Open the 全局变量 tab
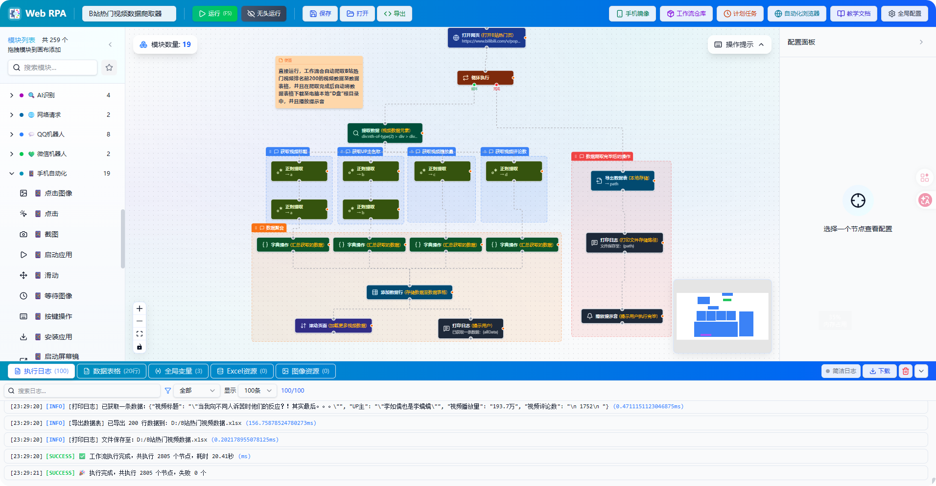The image size is (936, 486). [x=179, y=371]
